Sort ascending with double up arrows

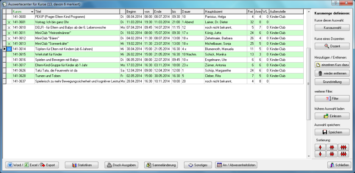332,147
